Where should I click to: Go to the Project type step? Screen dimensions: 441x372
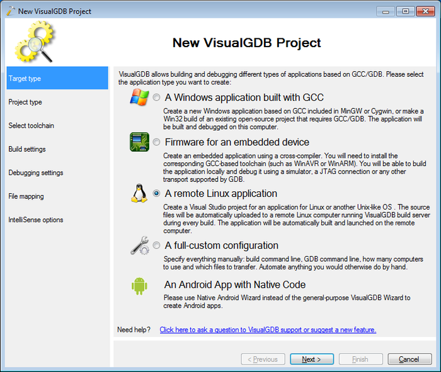[57, 102]
